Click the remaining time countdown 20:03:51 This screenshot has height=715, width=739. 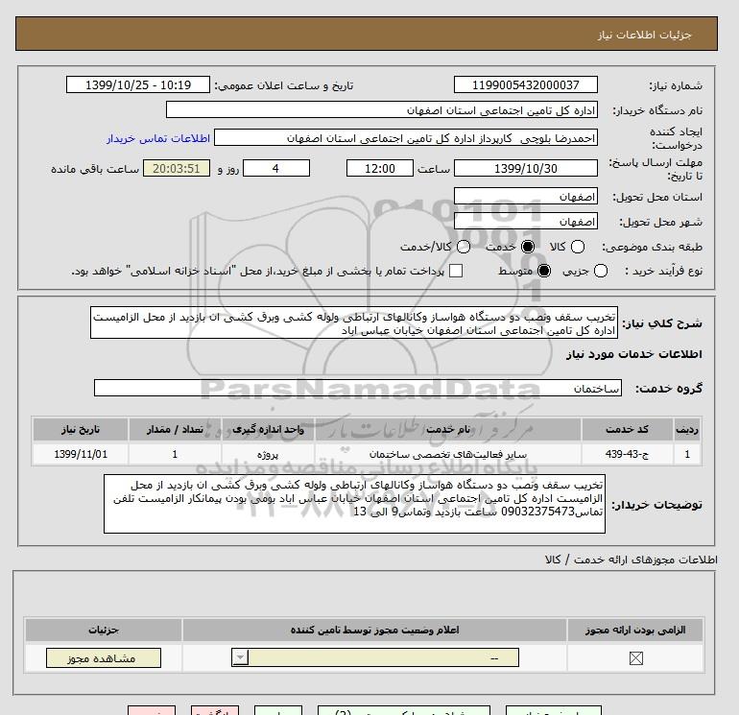pyautogui.click(x=177, y=168)
